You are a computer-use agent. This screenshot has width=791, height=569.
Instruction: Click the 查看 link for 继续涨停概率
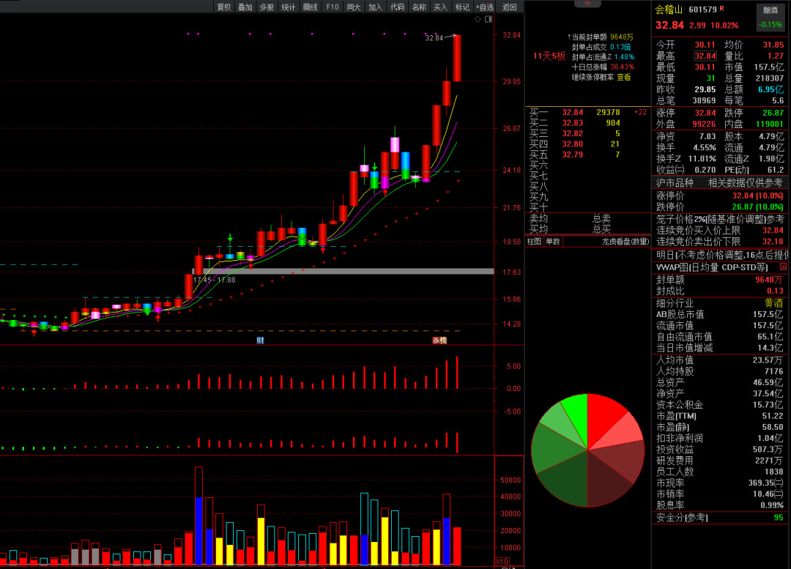[624, 77]
